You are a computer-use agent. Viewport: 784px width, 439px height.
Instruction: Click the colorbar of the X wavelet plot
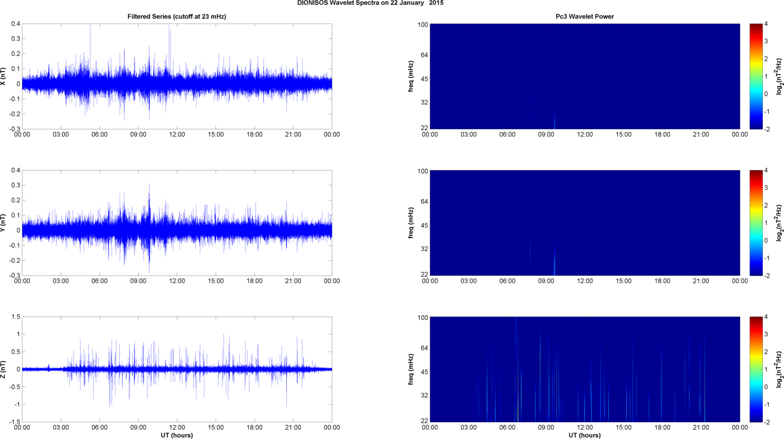(756, 77)
